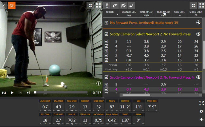
Task: Open grid layout icon on video panel
Action: (x=90, y=5)
